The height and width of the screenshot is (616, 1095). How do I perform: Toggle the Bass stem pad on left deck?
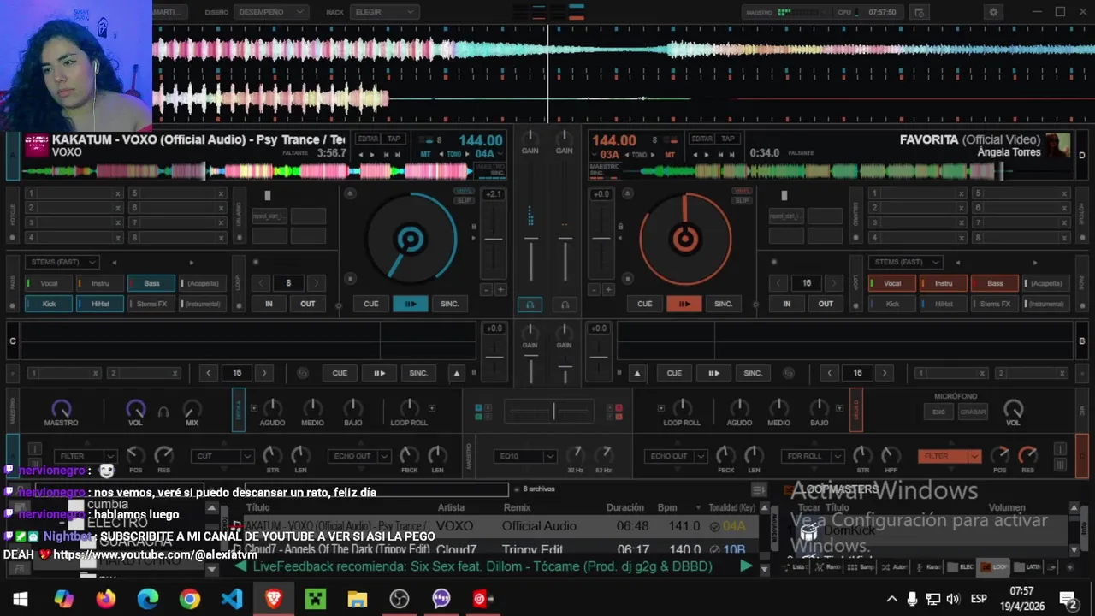pyautogui.click(x=151, y=283)
